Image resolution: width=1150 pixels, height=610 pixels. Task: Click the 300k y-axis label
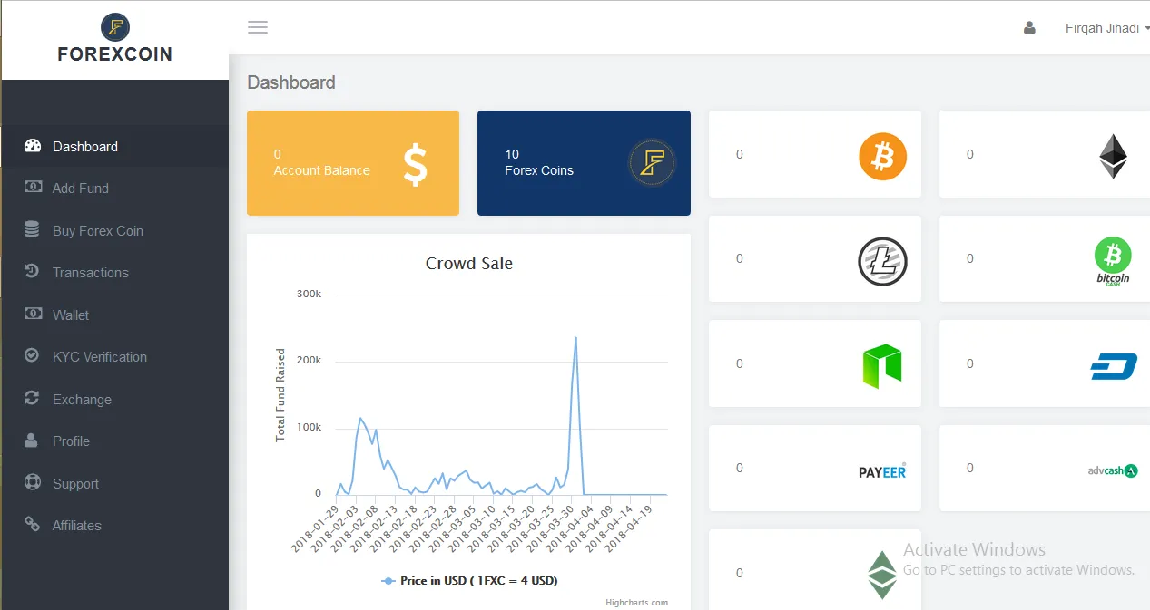(310, 294)
